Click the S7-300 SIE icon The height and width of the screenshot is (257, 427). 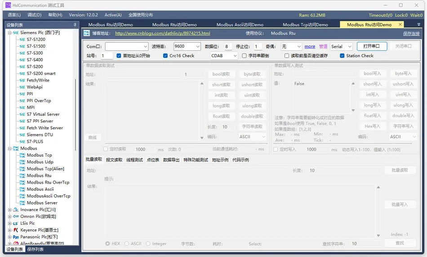pyautogui.click(x=22, y=53)
